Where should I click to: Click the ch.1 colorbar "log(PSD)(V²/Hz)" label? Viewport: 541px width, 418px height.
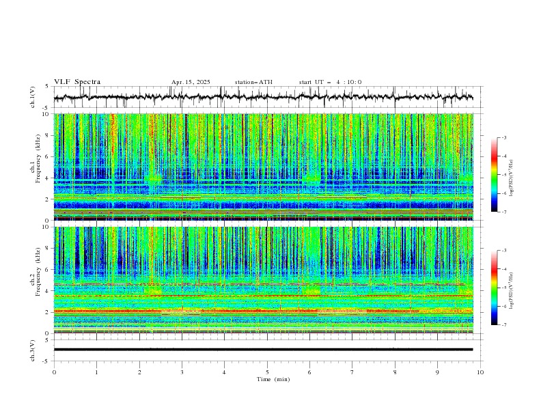512,178
